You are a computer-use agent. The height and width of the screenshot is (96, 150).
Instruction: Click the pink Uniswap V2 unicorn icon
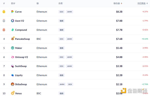coord(12,57)
